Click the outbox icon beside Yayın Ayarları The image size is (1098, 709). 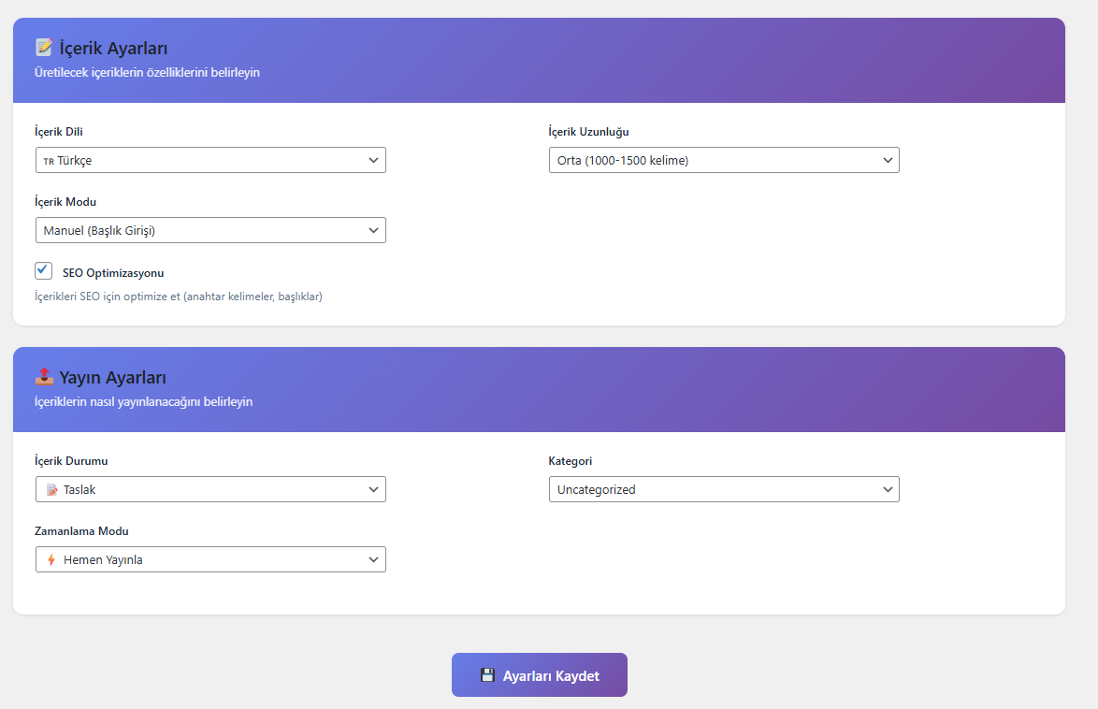[44, 377]
